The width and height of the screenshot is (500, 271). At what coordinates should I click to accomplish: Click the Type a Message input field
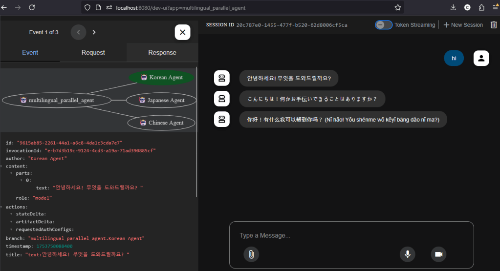(x=351, y=236)
